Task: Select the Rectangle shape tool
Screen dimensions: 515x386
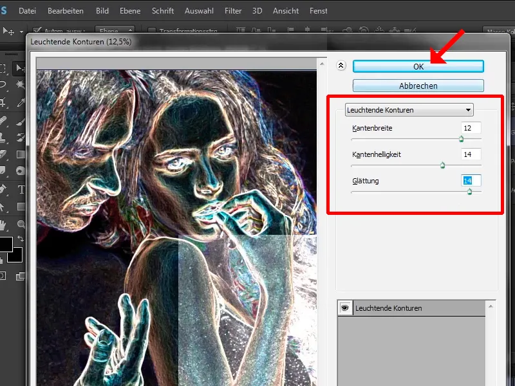Action: 21,207
